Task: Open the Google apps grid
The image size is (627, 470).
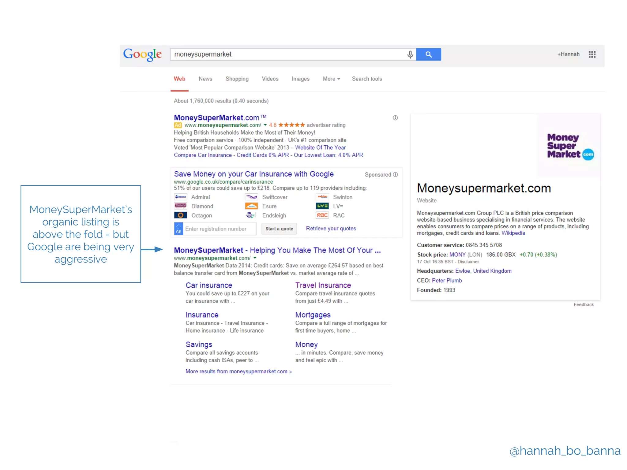Action: tap(592, 54)
